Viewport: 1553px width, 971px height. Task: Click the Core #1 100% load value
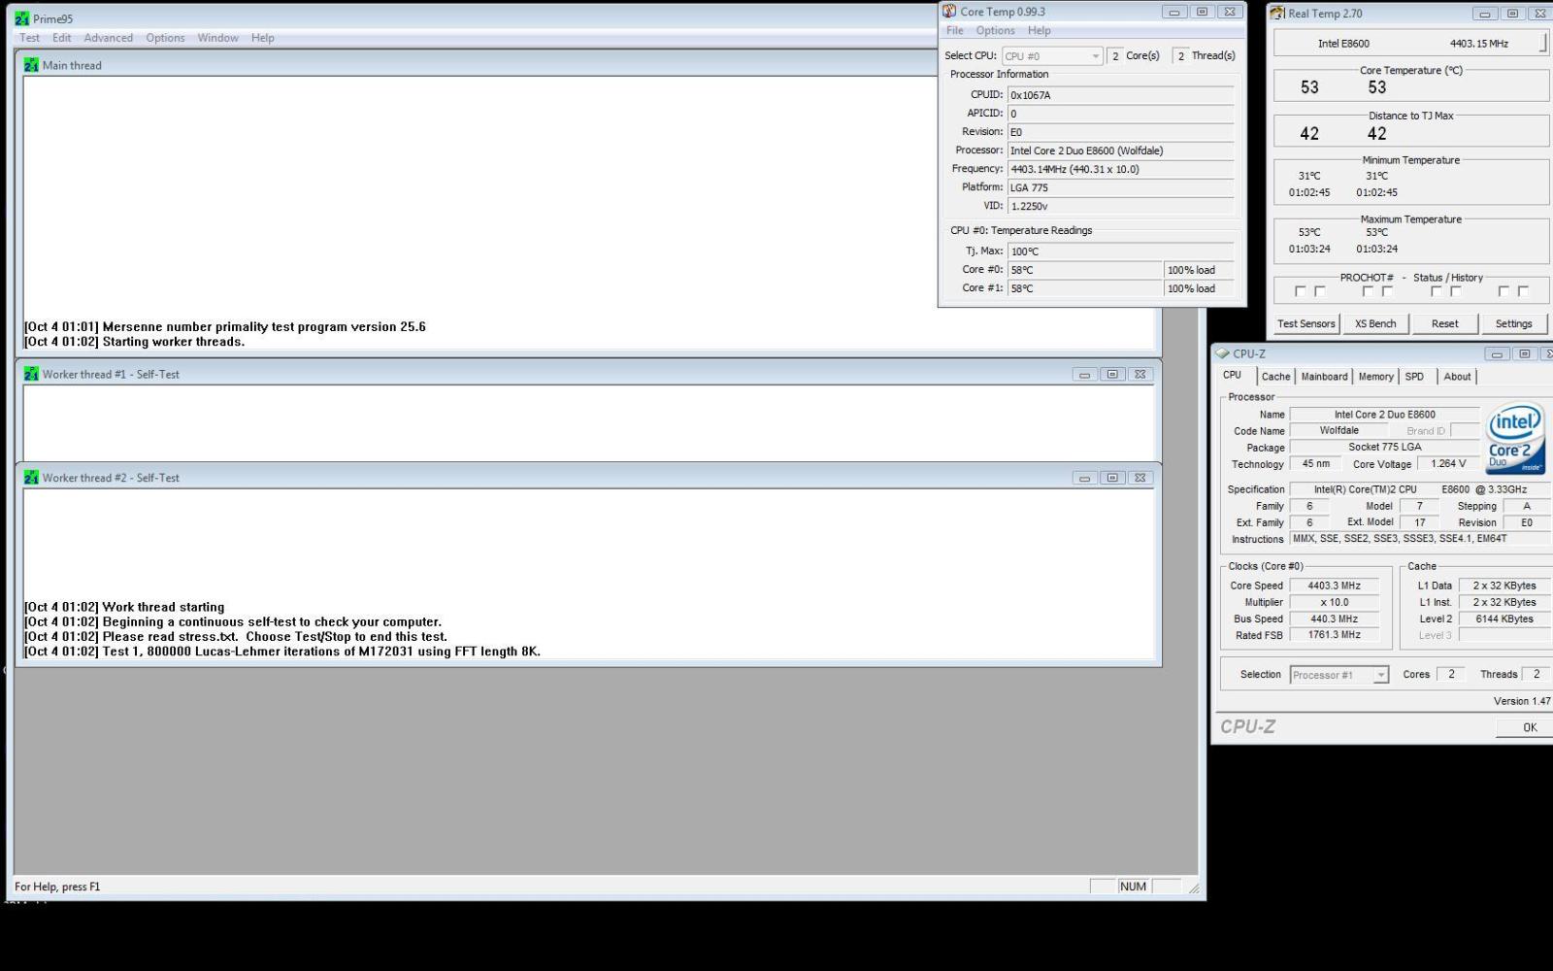[x=1200, y=288]
